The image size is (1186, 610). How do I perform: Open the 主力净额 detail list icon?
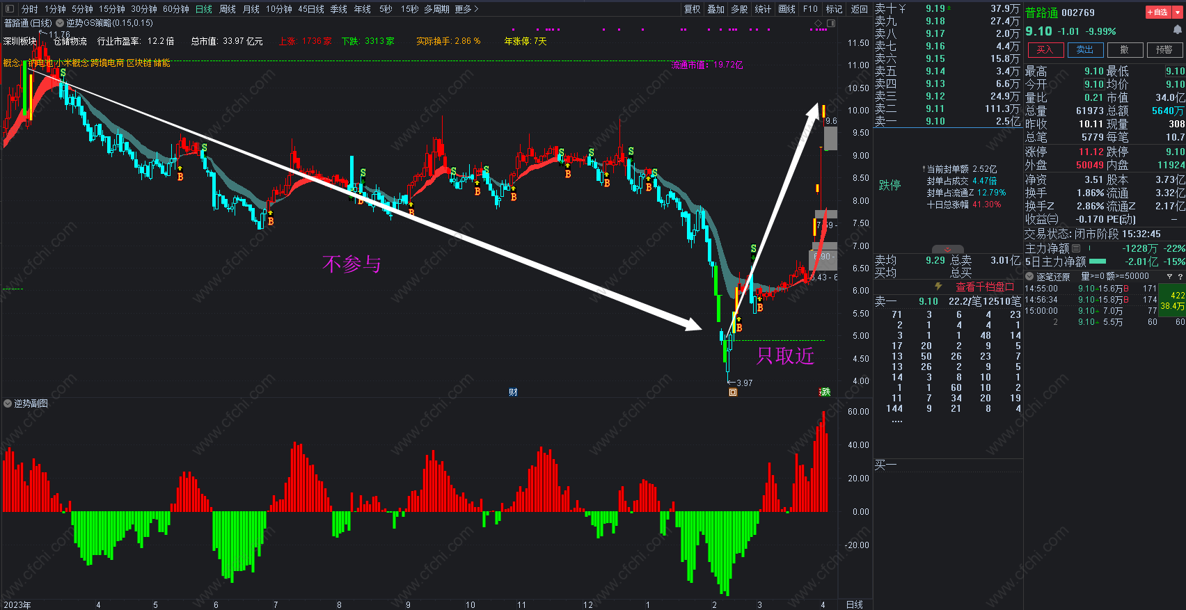1076,248
